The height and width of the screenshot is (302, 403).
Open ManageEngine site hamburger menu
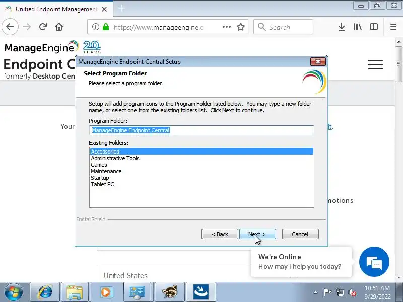click(375, 64)
